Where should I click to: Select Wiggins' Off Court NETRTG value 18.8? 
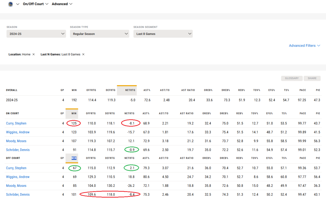pyautogui.click(x=131, y=177)
